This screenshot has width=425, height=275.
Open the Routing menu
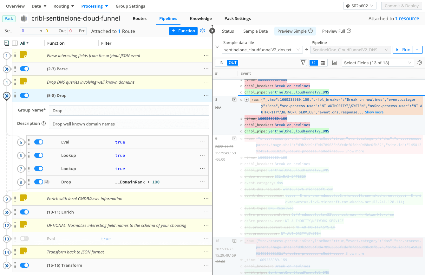(x=63, y=6)
